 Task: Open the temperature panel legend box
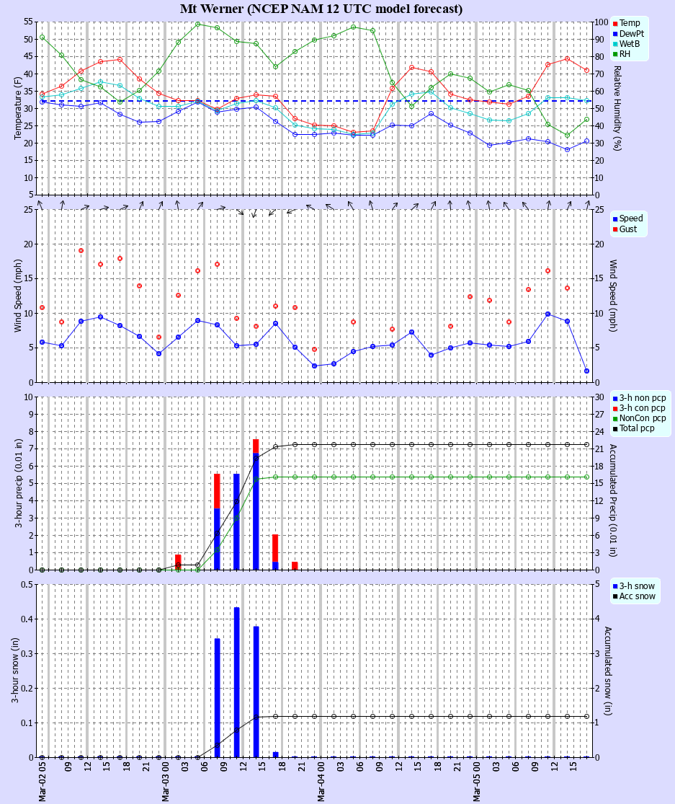[630, 38]
